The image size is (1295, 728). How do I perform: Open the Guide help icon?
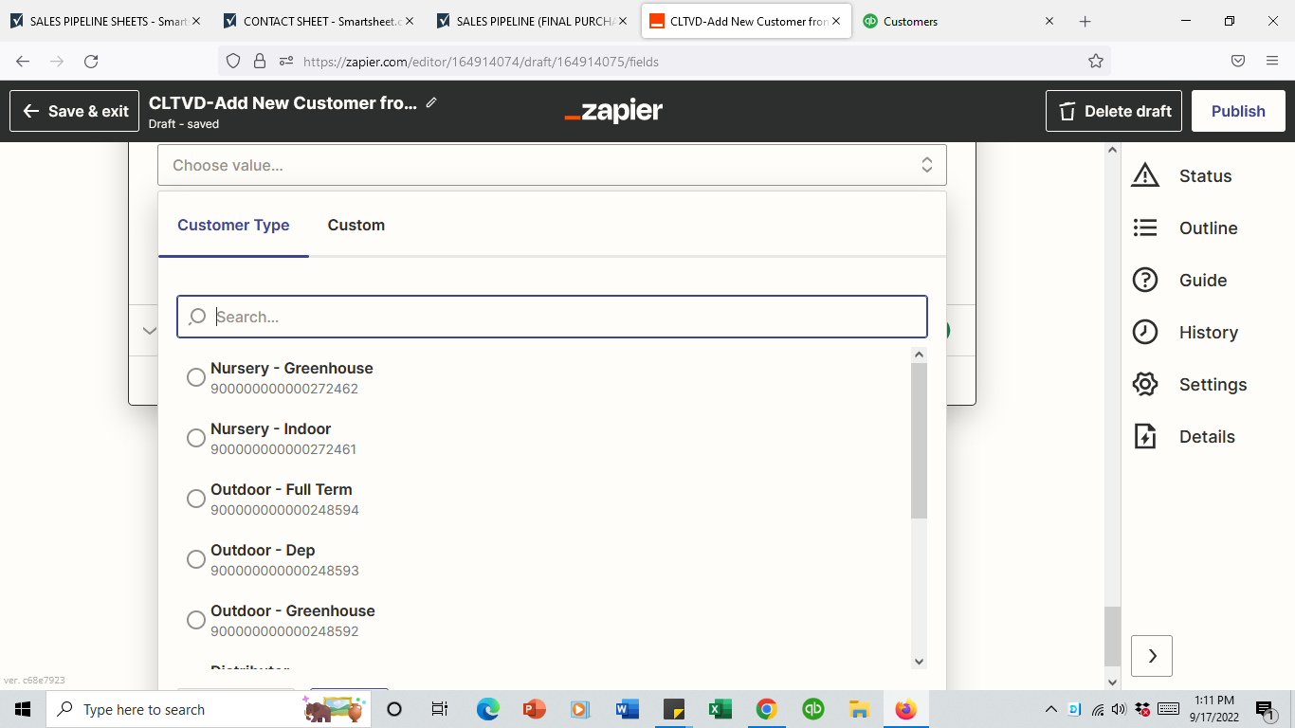coord(1145,280)
